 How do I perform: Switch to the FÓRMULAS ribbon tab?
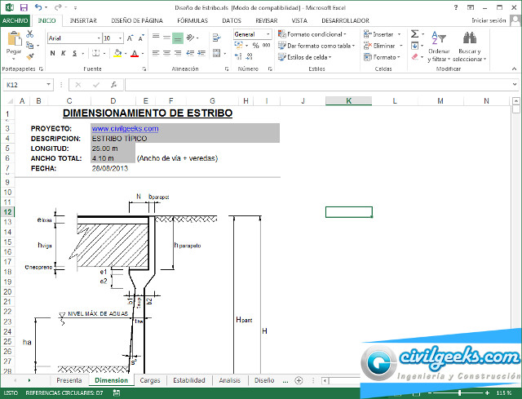[192, 20]
